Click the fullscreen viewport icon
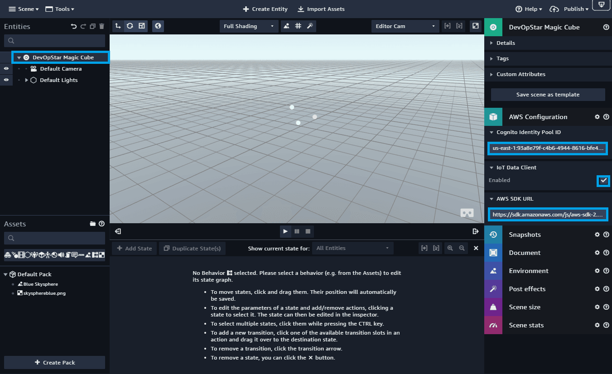This screenshot has width=612, height=374. click(x=475, y=26)
